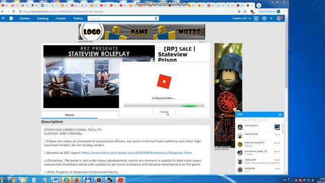This screenshot has height=183, width=325.
Task: Reload the page in Chrome
Action: point(14,12)
